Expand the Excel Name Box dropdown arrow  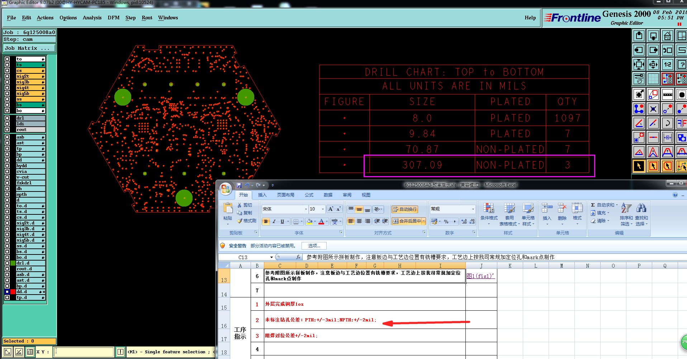271,257
